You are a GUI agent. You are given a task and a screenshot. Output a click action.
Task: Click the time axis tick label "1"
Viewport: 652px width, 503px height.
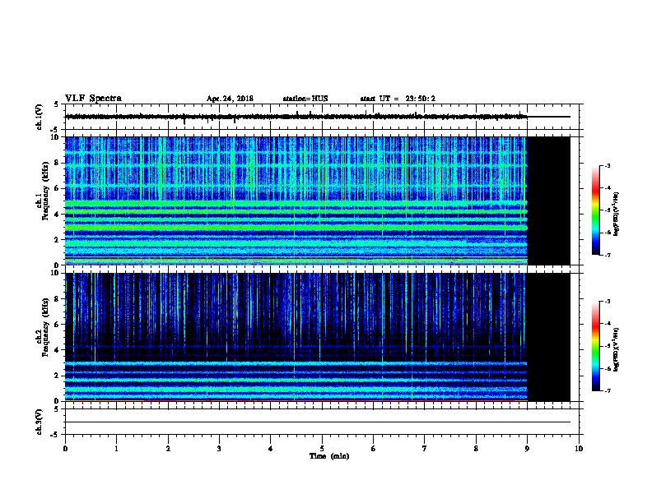tap(116, 448)
